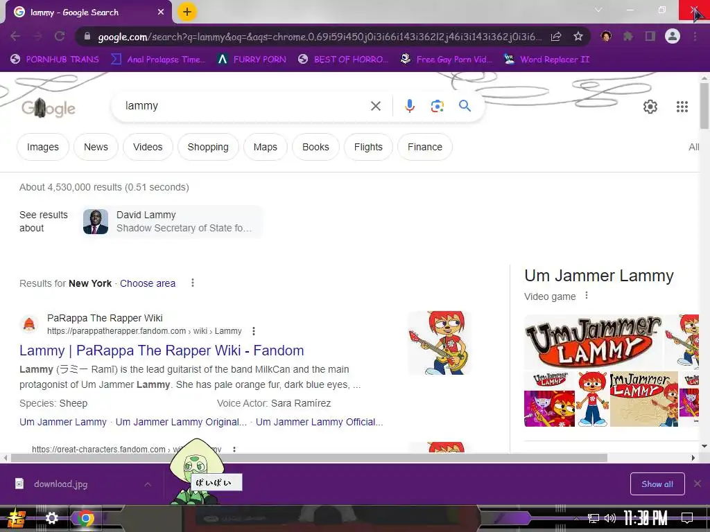Screen dimensions: 710x532
Task: Open the Chrome three-dot menu
Action: 695,37
